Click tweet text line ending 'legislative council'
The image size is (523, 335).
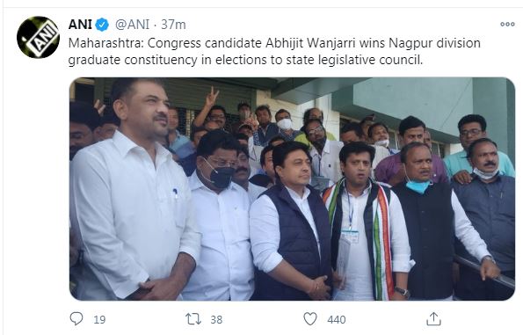245,60
